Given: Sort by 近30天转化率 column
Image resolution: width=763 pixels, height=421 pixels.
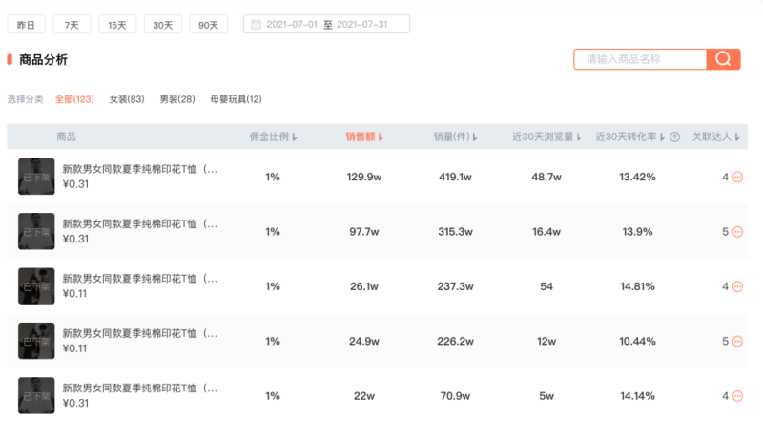Looking at the screenshot, I should (630, 137).
